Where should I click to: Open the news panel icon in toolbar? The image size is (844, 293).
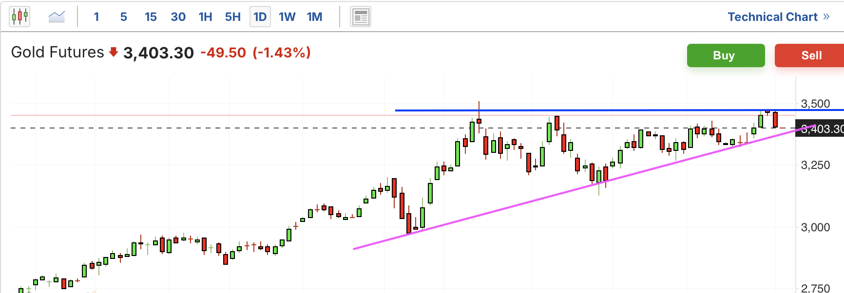coord(361,17)
